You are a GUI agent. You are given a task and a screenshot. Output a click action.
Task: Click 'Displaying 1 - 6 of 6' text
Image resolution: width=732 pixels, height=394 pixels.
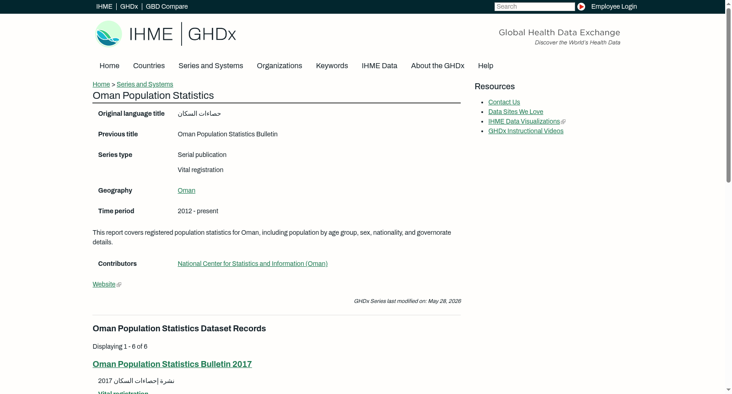[120, 346]
